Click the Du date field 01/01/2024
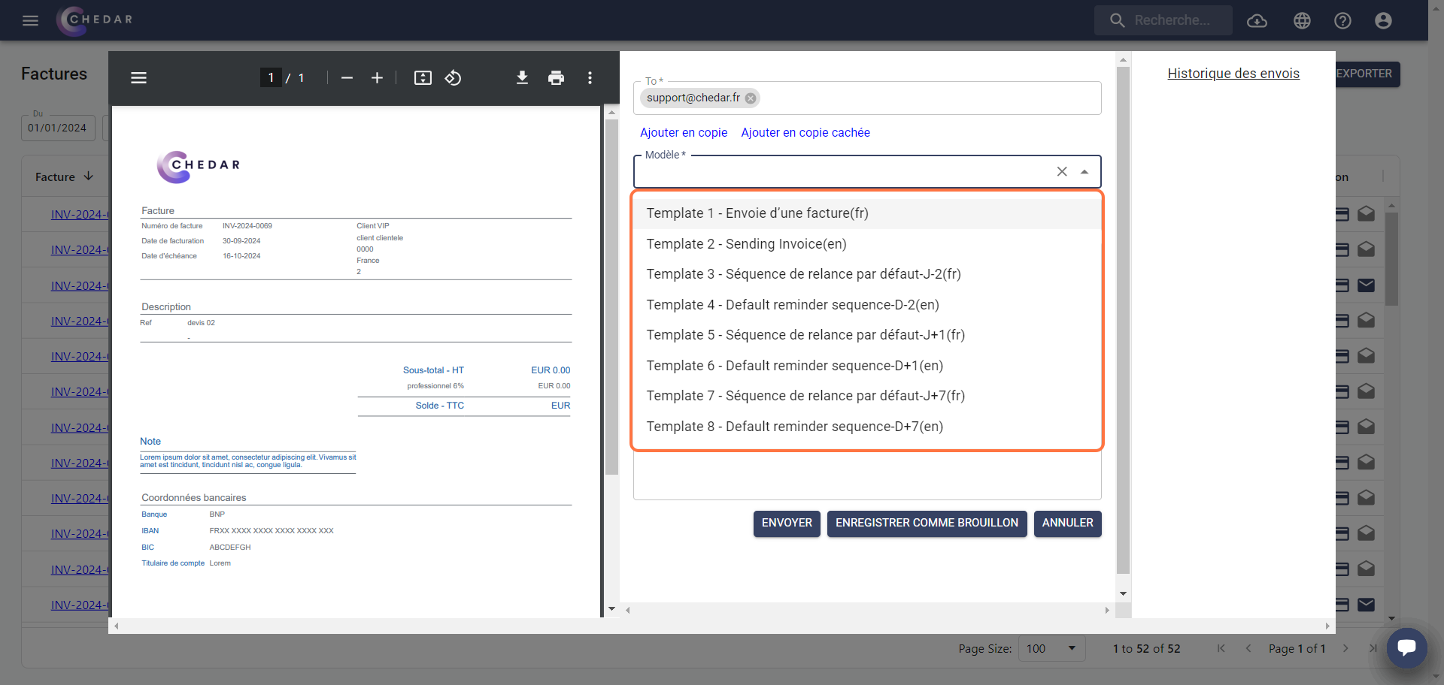The width and height of the screenshot is (1444, 685). 58,128
